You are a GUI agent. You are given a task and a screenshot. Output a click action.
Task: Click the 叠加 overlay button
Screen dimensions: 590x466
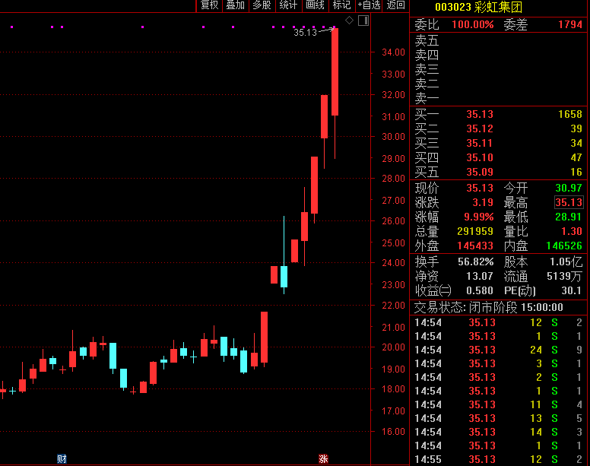pyautogui.click(x=235, y=5)
